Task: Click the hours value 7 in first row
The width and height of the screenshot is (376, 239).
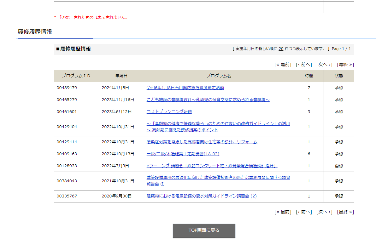Action: (309, 88)
